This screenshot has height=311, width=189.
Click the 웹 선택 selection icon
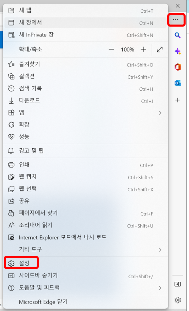point(11,189)
